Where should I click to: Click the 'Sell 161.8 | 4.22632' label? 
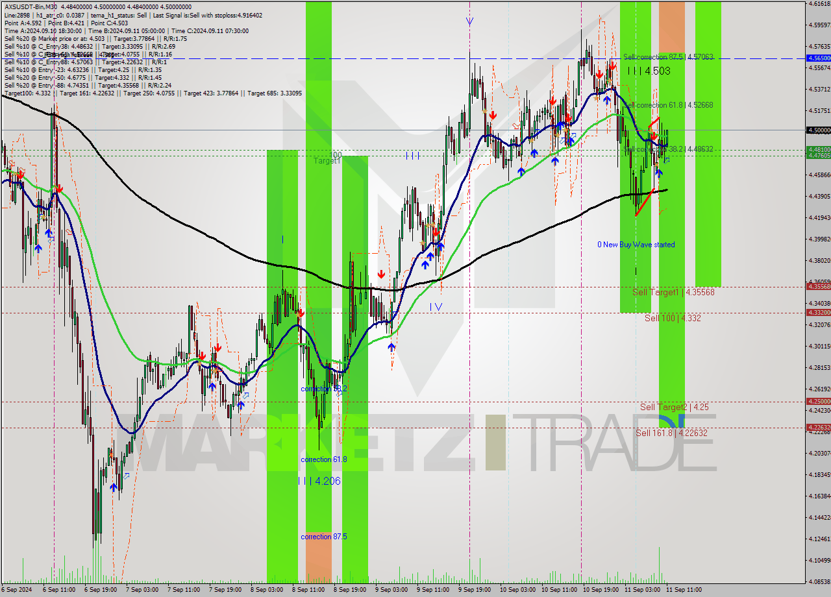click(671, 433)
